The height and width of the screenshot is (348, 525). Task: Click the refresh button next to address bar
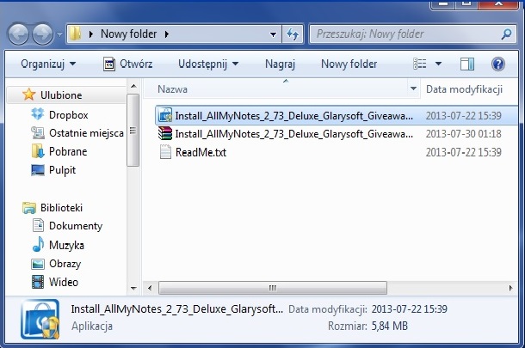293,34
